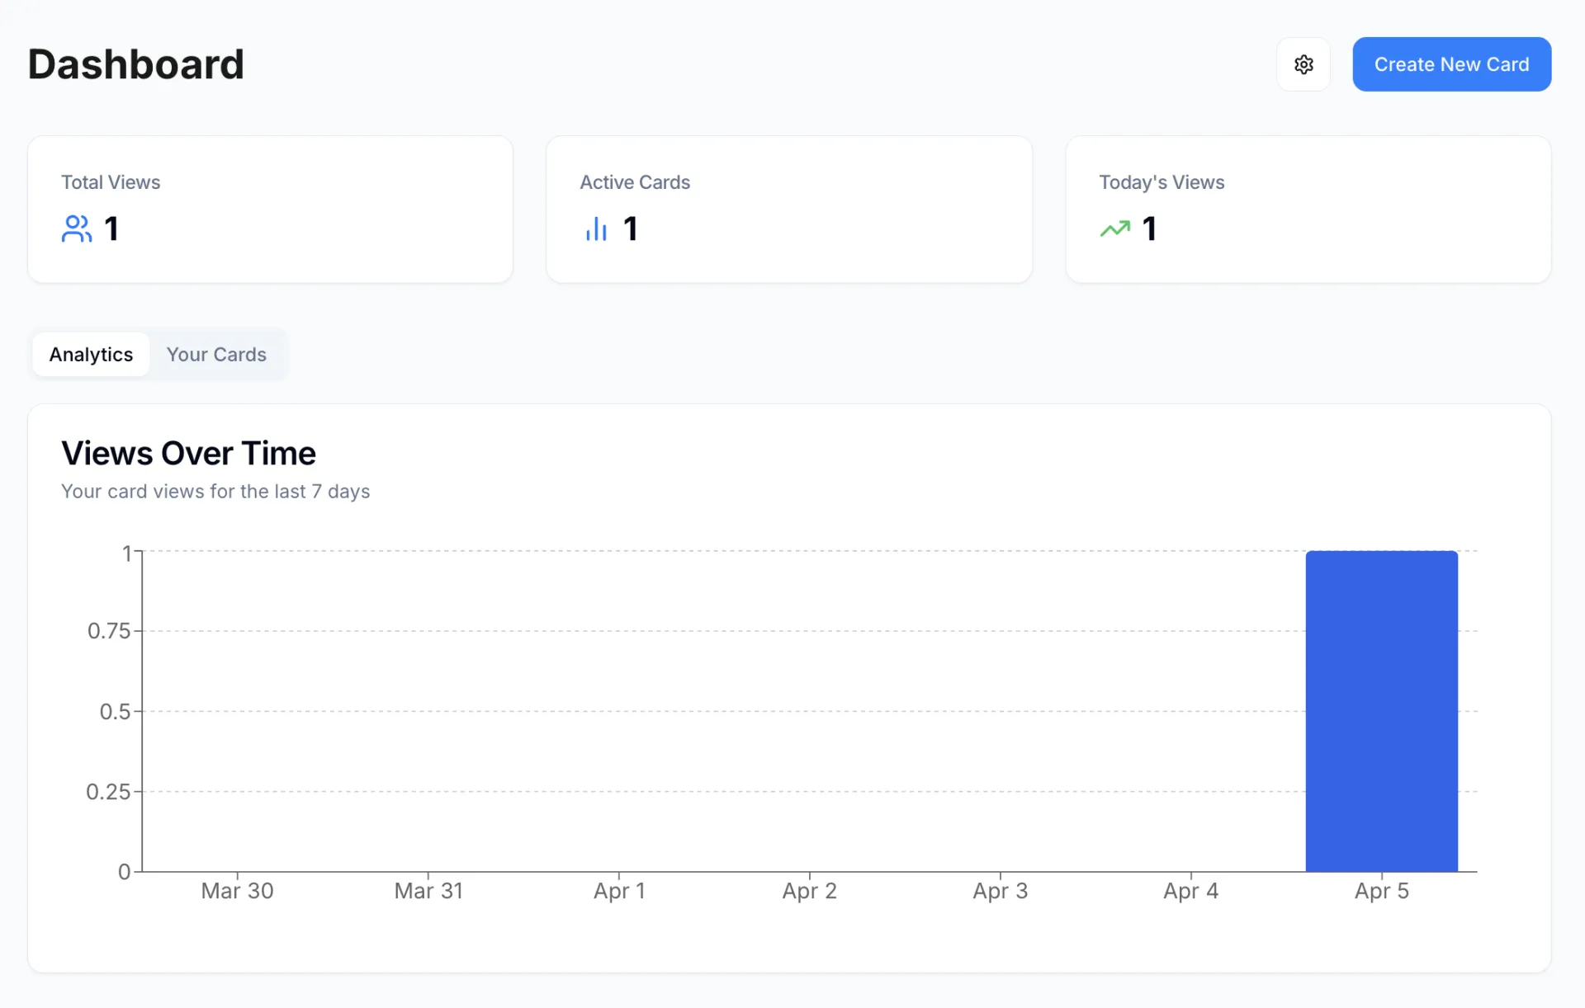Click the bar chart icon in Active Cards
This screenshot has width=1585, height=1008.
[596, 228]
